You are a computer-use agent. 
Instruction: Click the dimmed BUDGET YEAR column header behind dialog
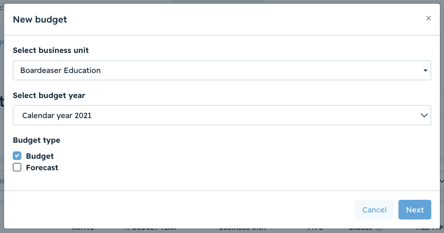(x=154, y=229)
